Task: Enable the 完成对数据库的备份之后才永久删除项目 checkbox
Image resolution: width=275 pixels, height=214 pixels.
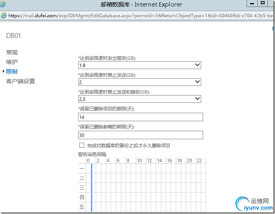Action: 82,145
